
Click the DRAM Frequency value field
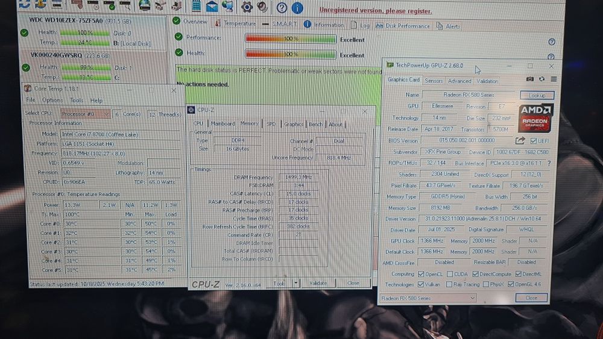click(298, 178)
